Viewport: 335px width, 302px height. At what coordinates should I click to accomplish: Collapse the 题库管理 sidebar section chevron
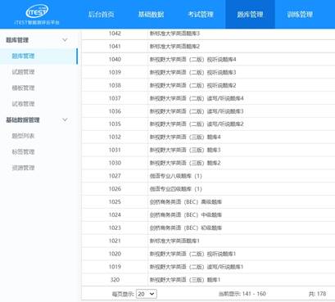pyautogui.click(x=65, y=40)
